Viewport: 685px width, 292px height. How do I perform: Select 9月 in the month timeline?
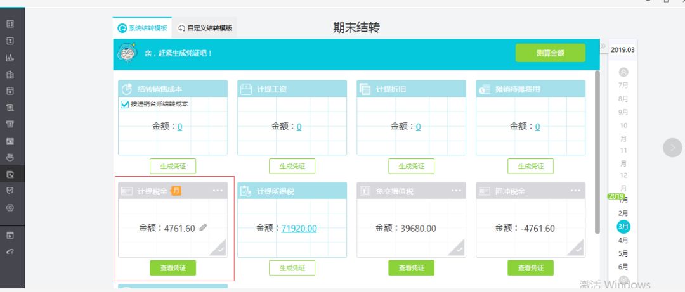[623, 112]
